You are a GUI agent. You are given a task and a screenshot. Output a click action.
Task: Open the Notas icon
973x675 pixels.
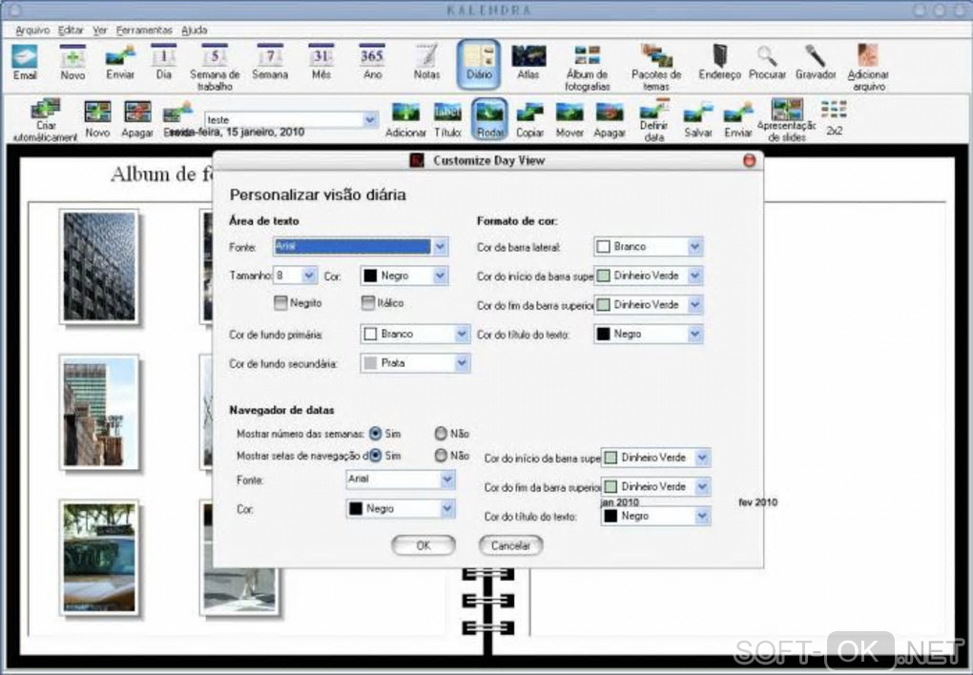[426, 62]
